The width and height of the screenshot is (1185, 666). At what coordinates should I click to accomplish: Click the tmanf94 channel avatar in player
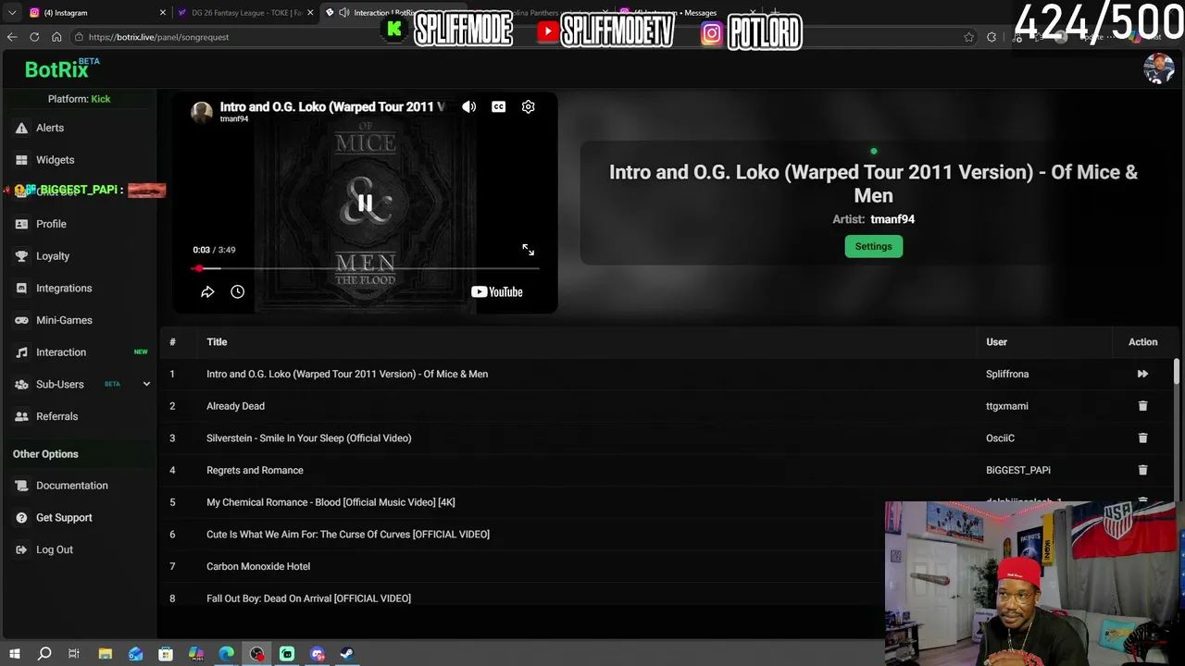click(202, 112)
